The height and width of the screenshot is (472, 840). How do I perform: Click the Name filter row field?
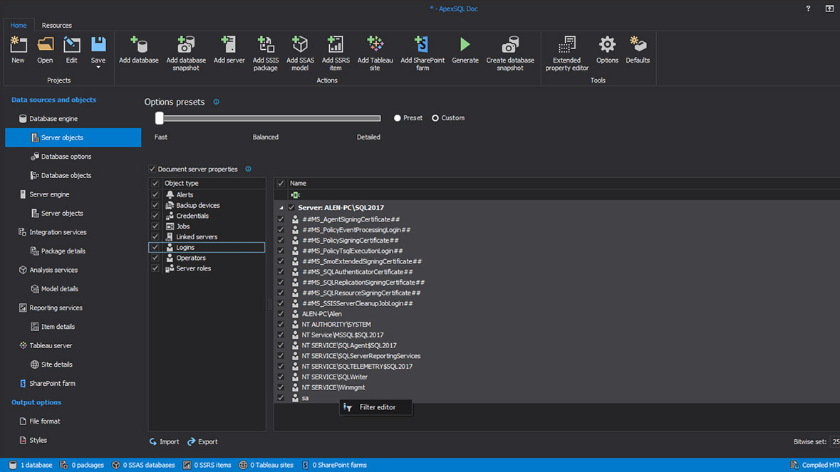[x=564, y=195]
